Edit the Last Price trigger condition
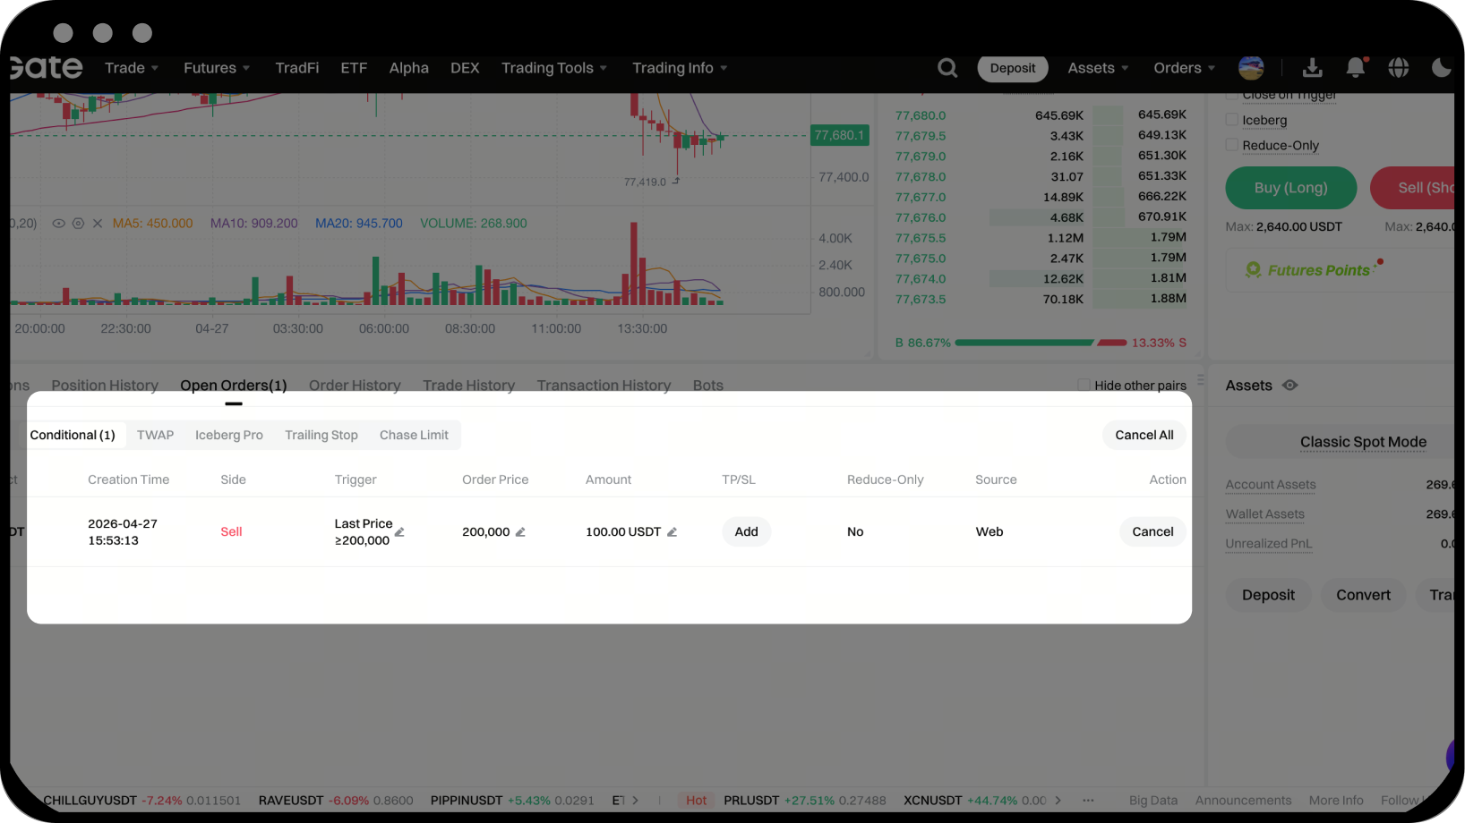The height and width of the screenshot is (823, 1465). point(399,532)
